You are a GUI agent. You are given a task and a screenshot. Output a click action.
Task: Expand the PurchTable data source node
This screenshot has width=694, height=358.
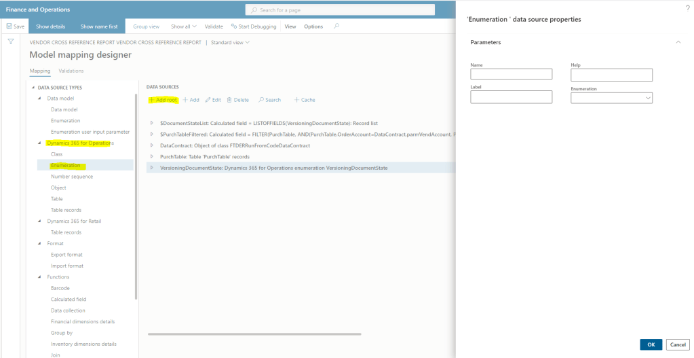pos(152,156)
